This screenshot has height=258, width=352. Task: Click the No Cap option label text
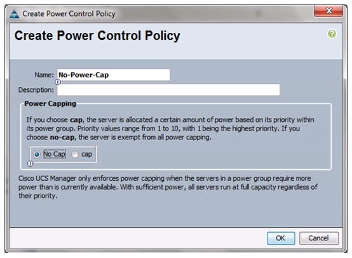55,154
